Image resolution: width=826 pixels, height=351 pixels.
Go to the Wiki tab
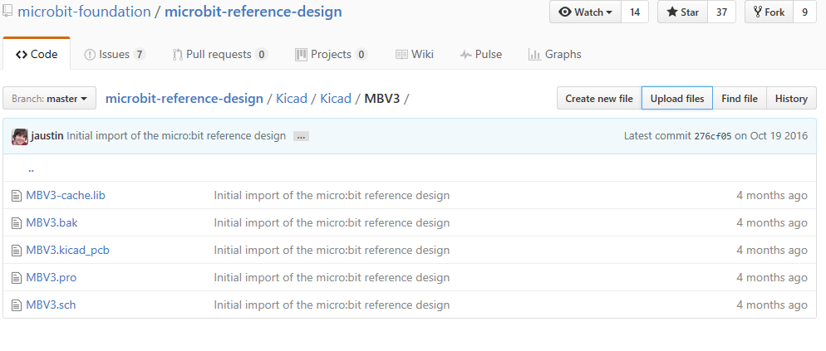pyautogui.click(x=414, y=55)
